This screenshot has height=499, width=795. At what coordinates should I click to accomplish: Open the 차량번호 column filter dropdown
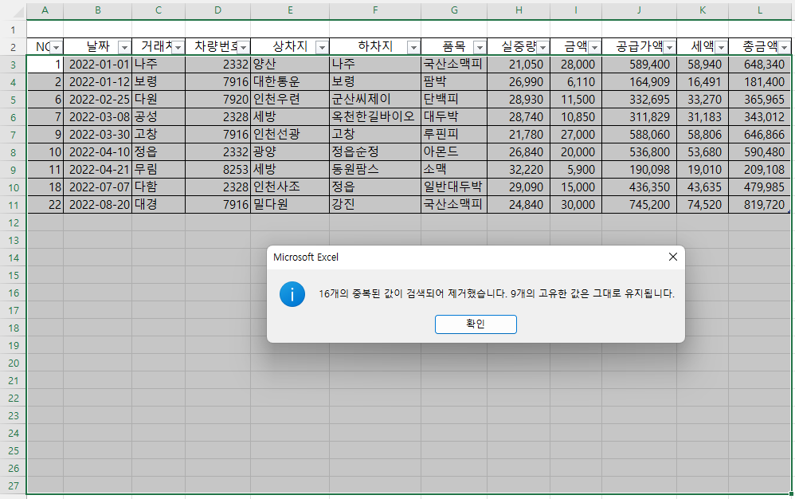(x=244, y=48)
